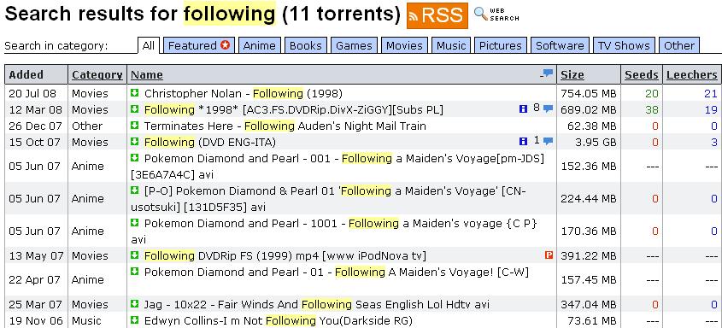Sort results by Size column header
The width and height of the screenshot is (722, 328).
click(572, 75)
